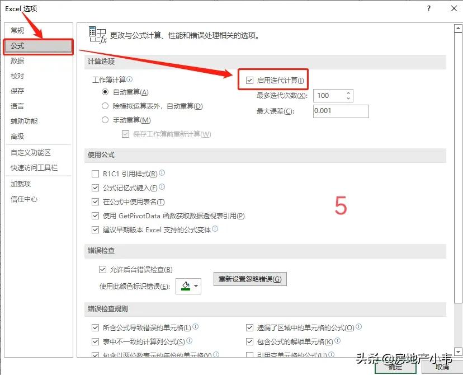Click the Help question mark icon
The height and width of the screenshot is (375, 463).
click(x=429, y=8)
